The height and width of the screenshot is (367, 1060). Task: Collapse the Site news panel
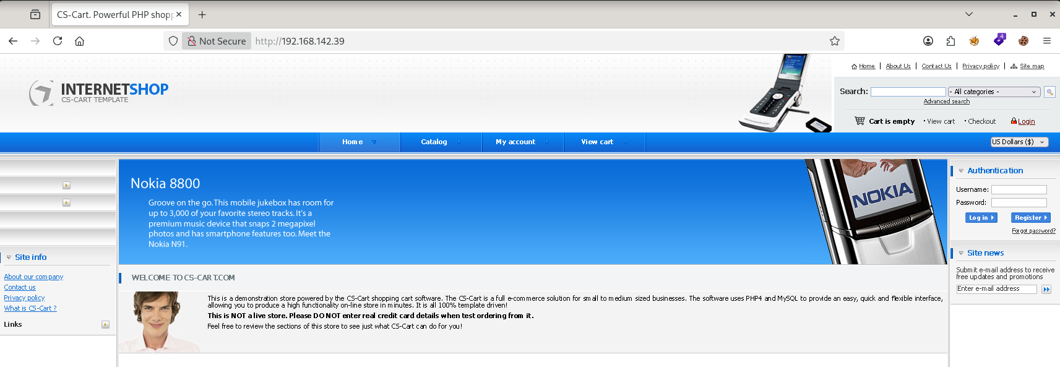coord(961,253)
